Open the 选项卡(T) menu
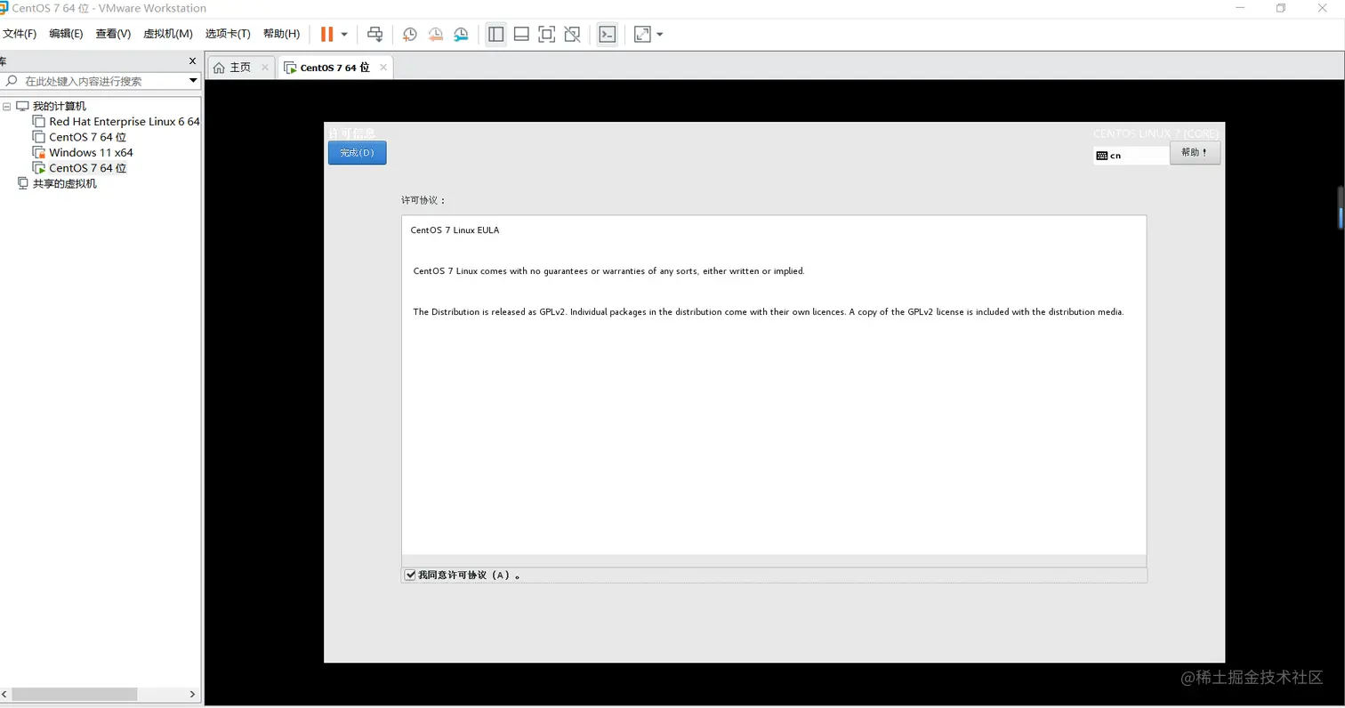The image size is (1345, 708). coord(228,34)
